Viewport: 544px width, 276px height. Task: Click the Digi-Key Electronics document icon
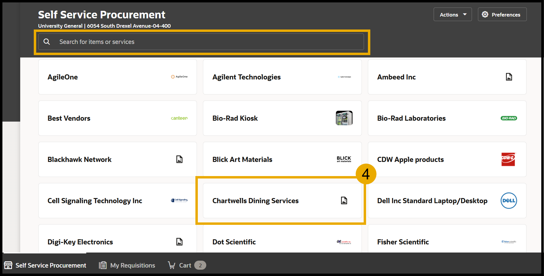[x=179, y=242]
